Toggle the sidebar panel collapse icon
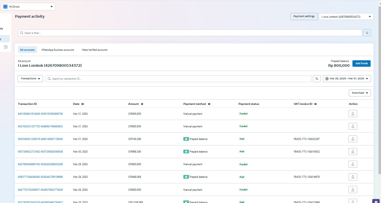Viewport: 381px width, 203px height. 6,47
